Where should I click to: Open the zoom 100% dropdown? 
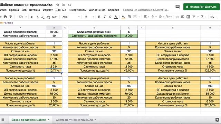coord(22,17)
